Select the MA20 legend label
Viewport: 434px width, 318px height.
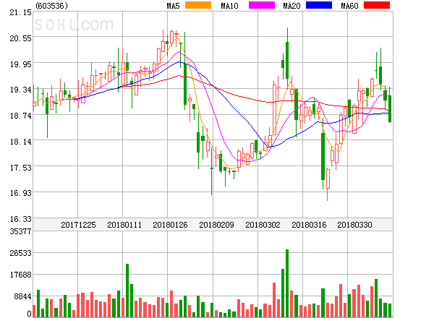click(292, 6)
